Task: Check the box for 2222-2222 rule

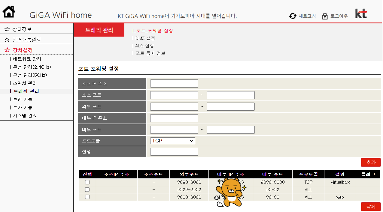Action: click(x=87, y=190)
